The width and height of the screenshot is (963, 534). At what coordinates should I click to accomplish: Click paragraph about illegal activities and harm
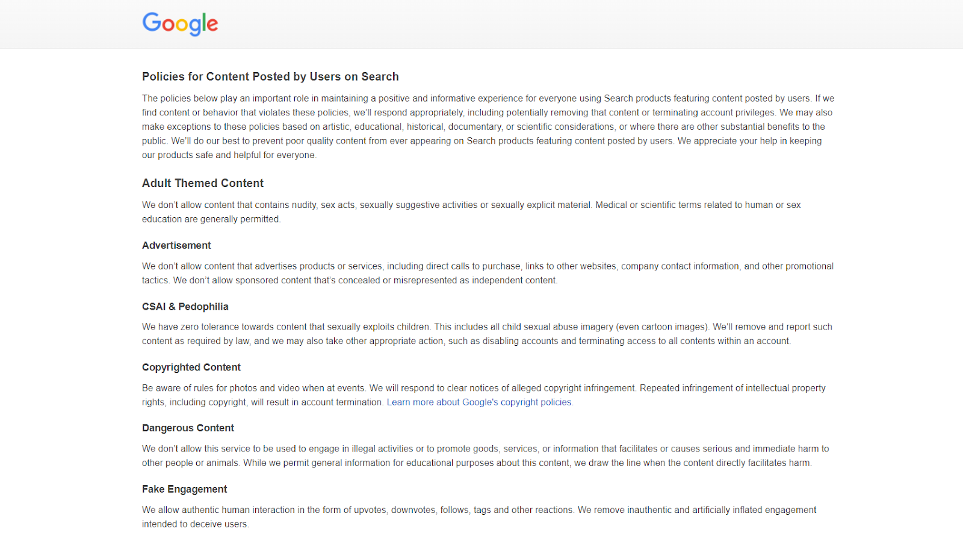[485, 456]
